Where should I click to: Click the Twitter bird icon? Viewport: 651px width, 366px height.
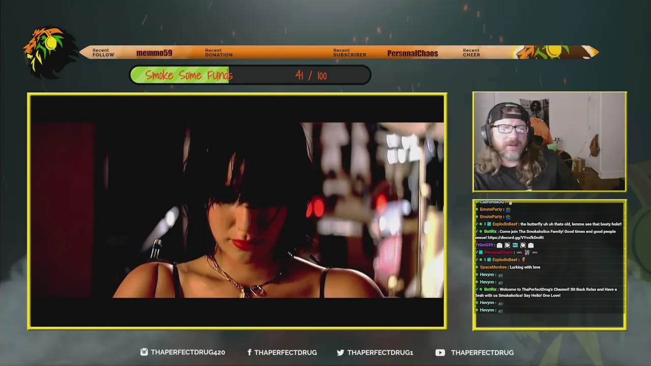[340, 352]
